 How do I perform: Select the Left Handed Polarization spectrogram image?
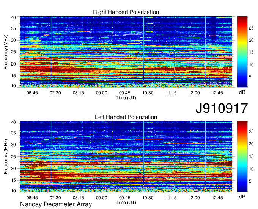pos(126,157)
